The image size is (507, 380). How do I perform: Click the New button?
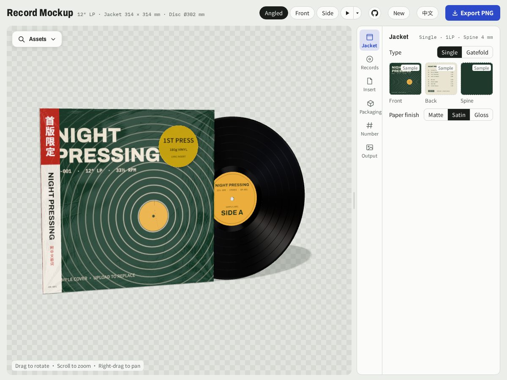click(399, 13)
